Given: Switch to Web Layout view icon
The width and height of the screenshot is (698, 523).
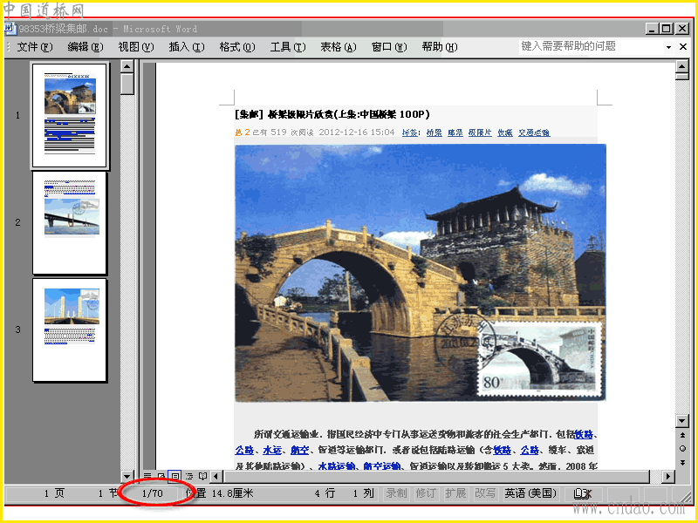Looking at the screenshot, I should [161, 476].
